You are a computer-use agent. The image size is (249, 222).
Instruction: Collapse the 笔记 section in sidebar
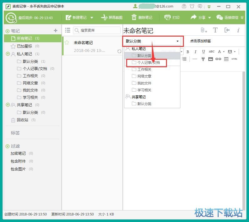tap(8, 31)
